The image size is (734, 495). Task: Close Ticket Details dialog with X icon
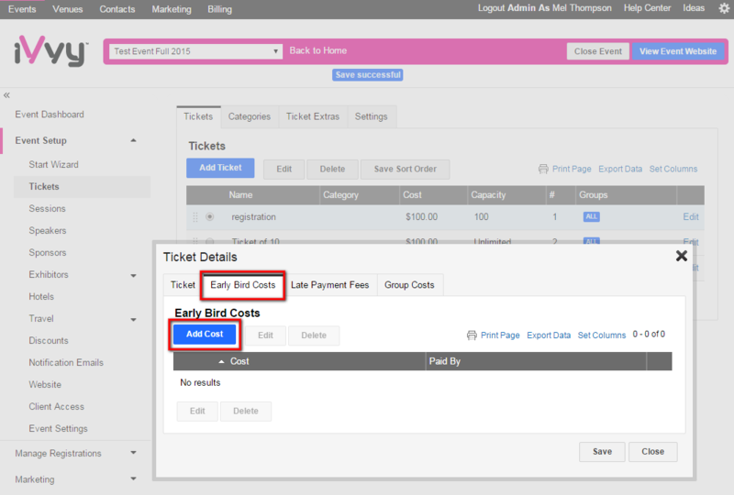682,256
